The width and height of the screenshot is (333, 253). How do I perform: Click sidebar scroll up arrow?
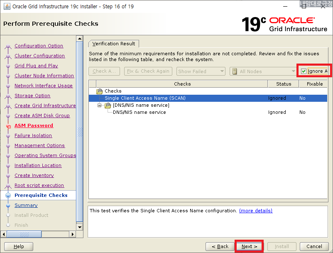pyautogui.click(x=80, y=39)
